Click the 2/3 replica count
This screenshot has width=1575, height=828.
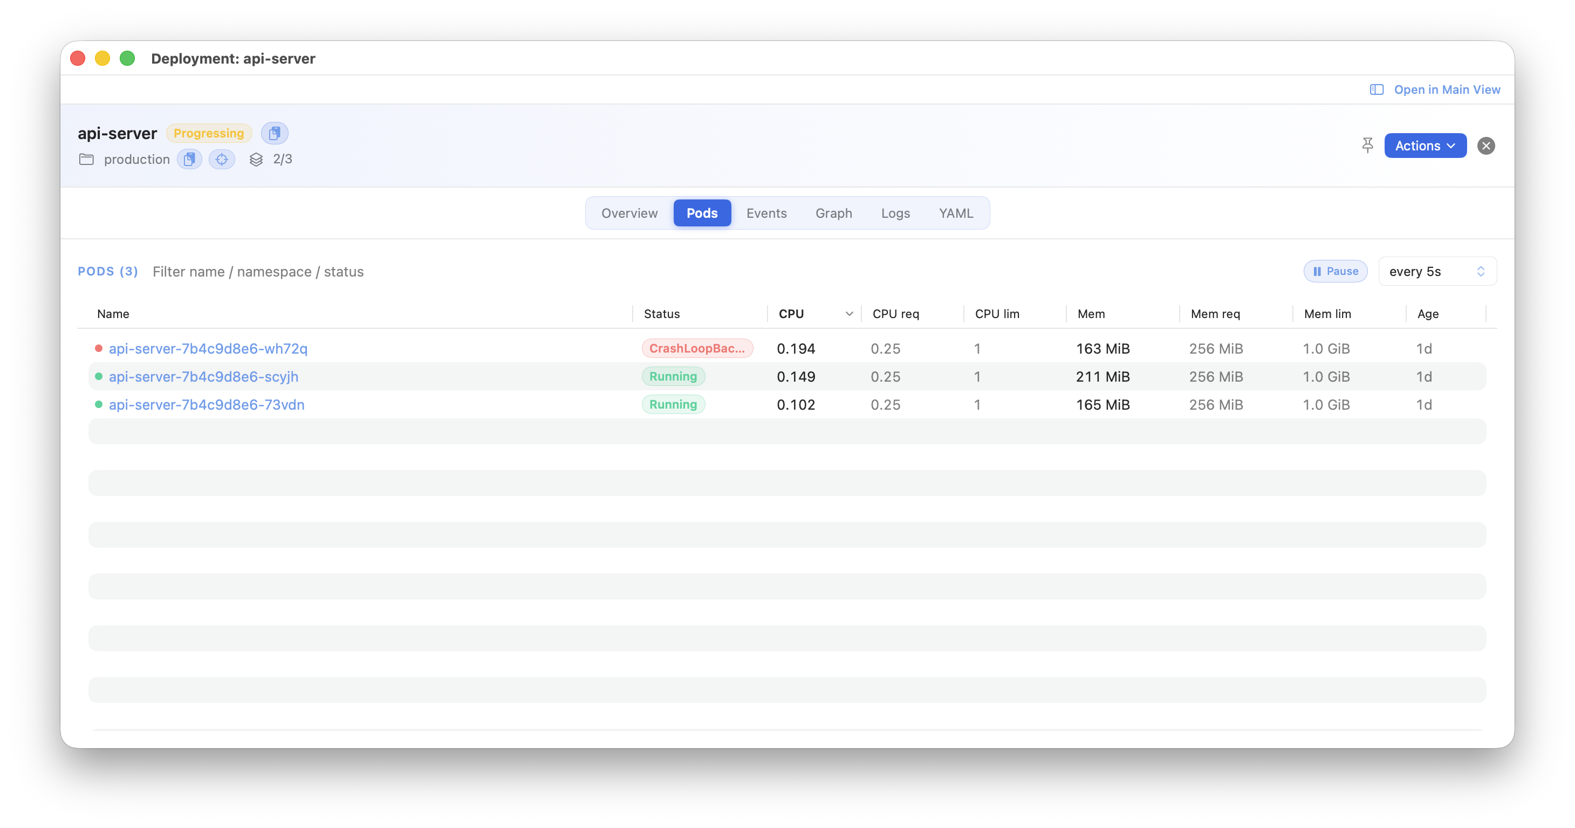[x=283, y=159]
